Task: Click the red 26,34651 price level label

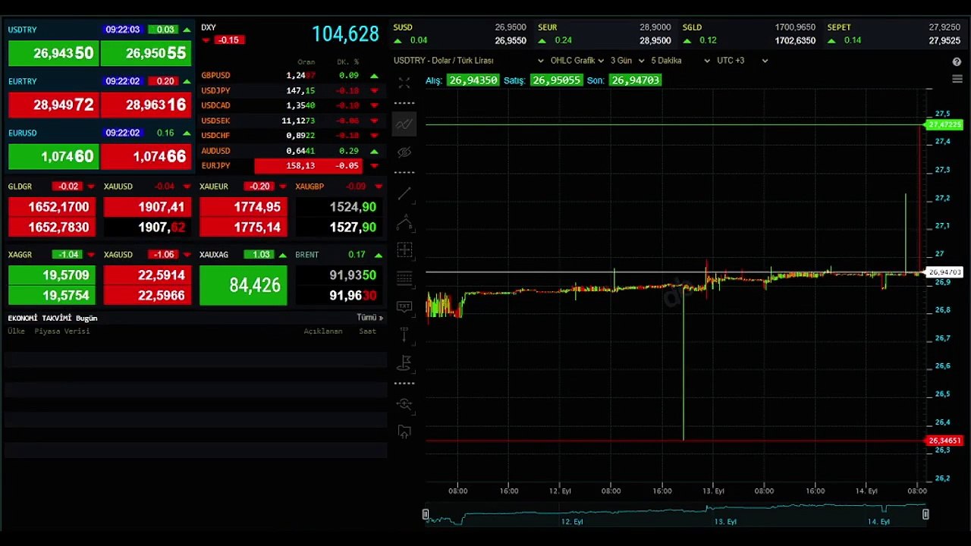Action: pos(944,441)
